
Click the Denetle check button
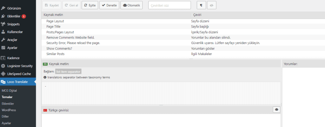coord(109,5)
